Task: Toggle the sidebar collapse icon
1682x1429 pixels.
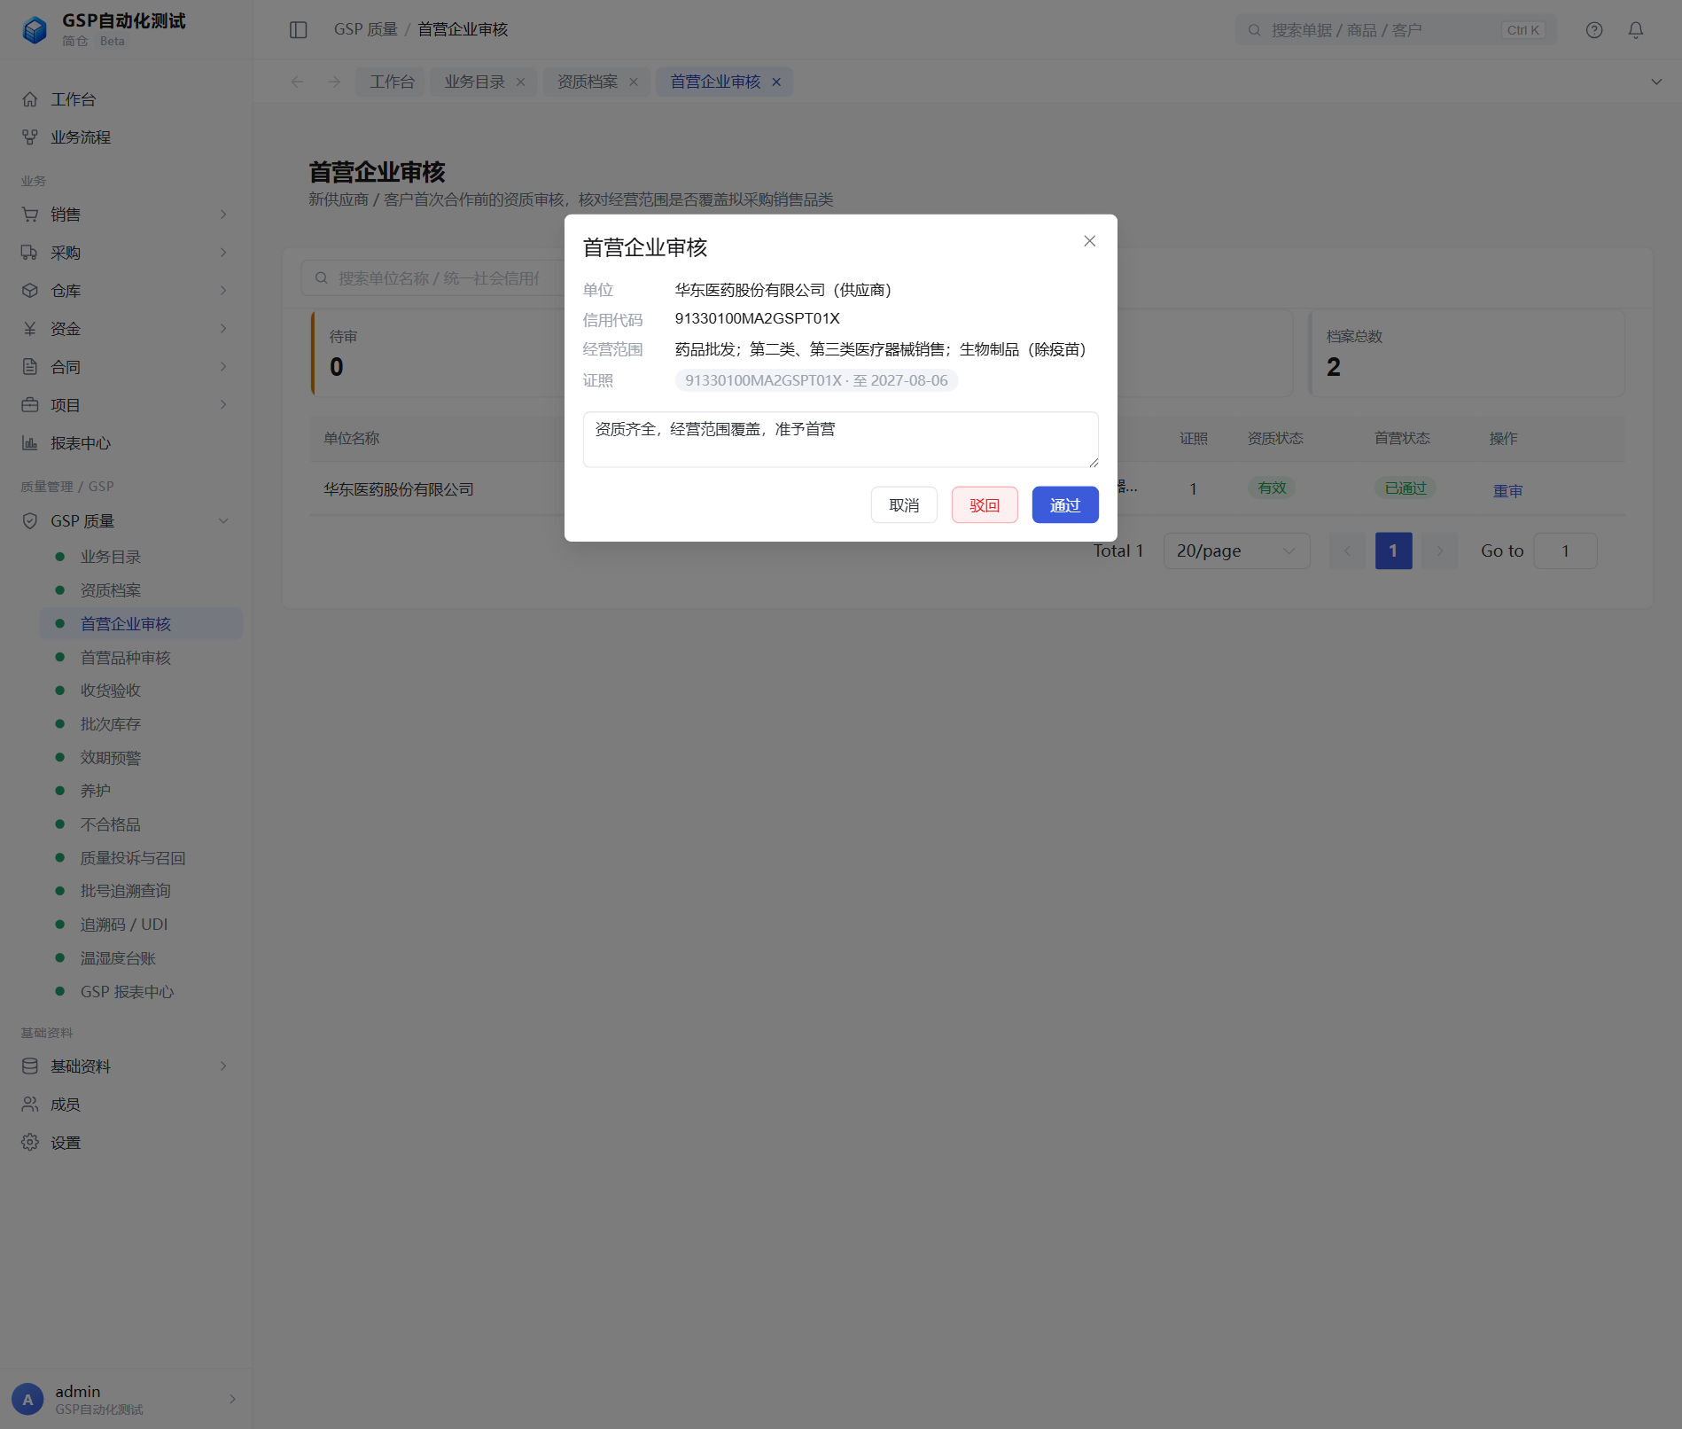Action: [x=299, y=30]
